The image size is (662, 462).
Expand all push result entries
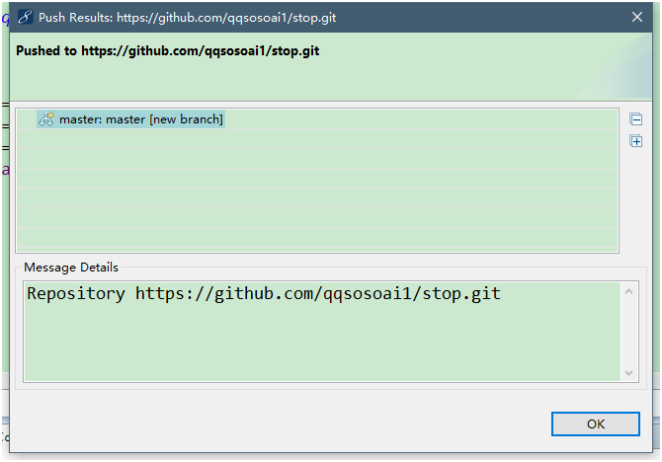coord(636,141)
